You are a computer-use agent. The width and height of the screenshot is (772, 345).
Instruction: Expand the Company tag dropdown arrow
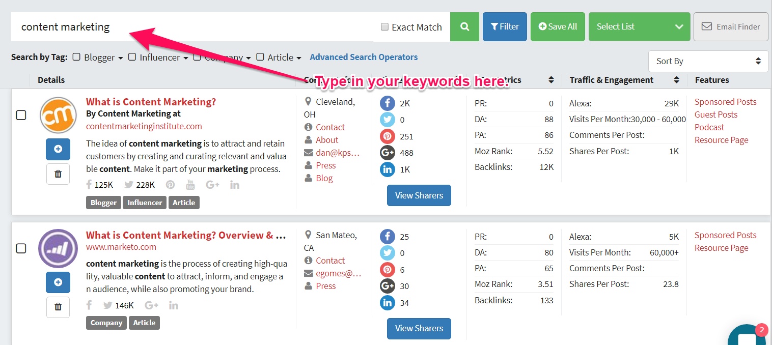click(249, 58)
